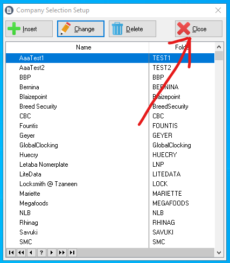230x263 pixels.
Task: Click the vertical scrollbar thumb
Action: pyautogui.click(x=219, y=56)
